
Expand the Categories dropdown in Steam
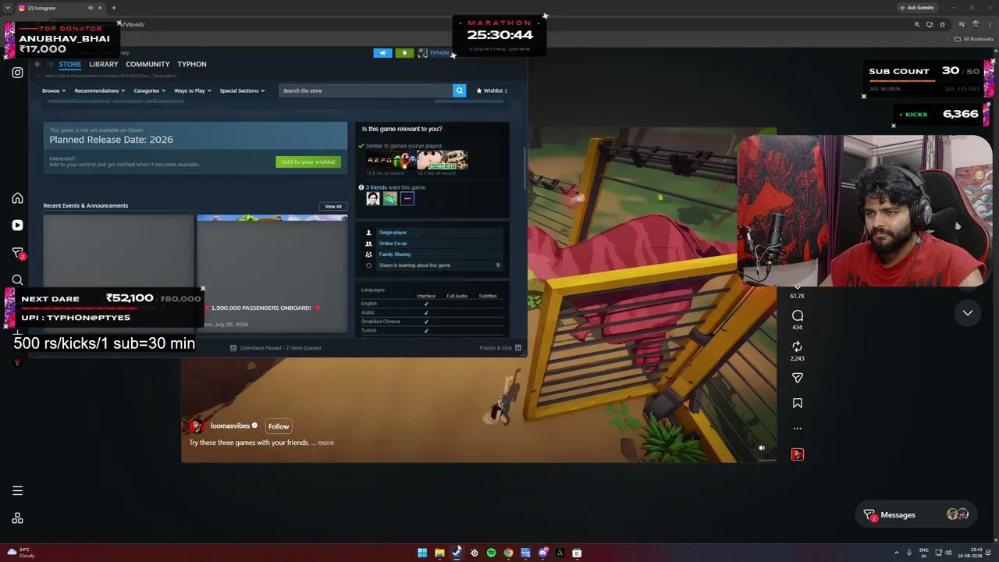(149, 91)
